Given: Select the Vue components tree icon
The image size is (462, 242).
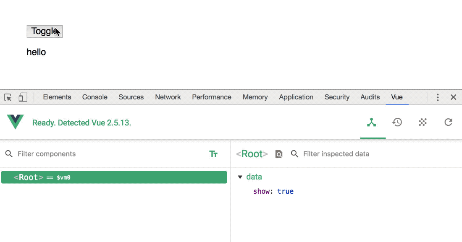Looking at the screenshot, I should click(x=372, y=122).
